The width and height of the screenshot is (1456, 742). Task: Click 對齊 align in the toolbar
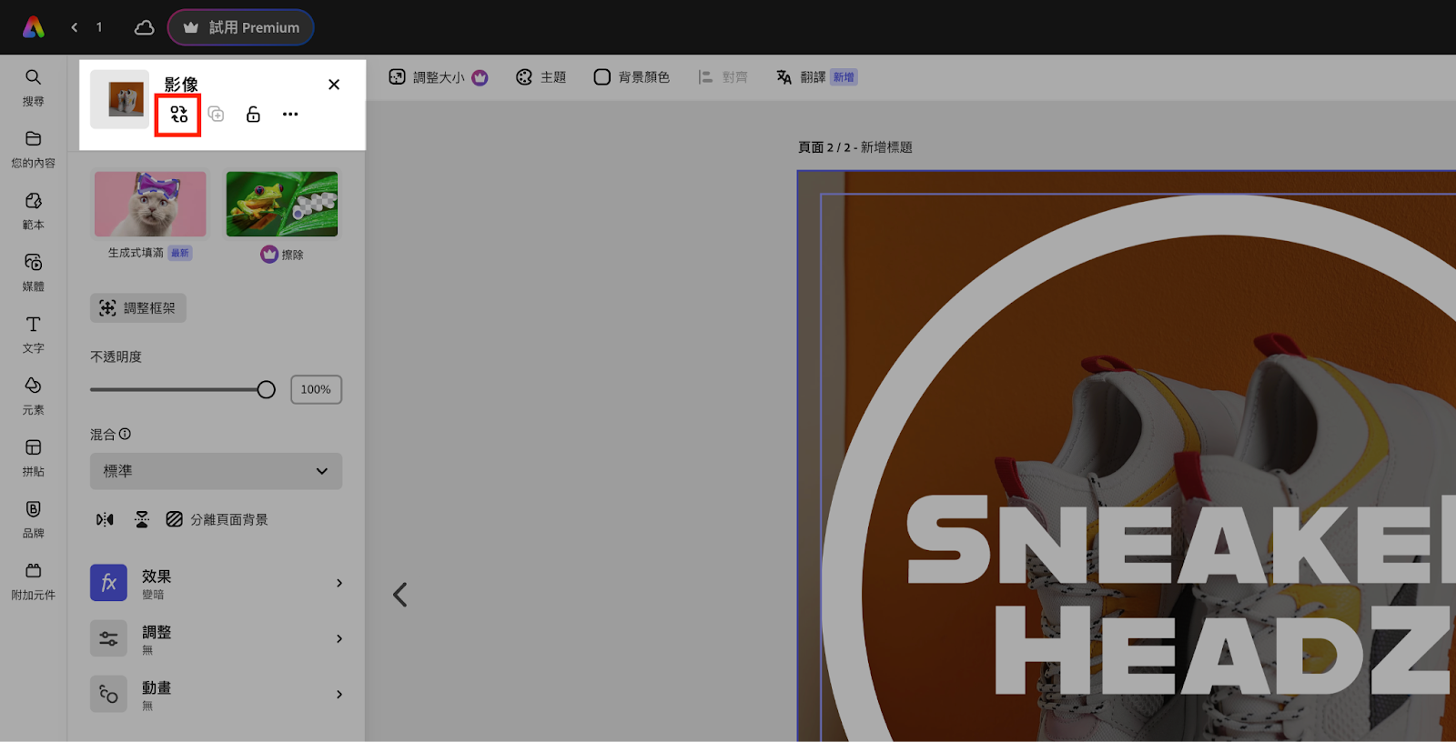point(723,77)
